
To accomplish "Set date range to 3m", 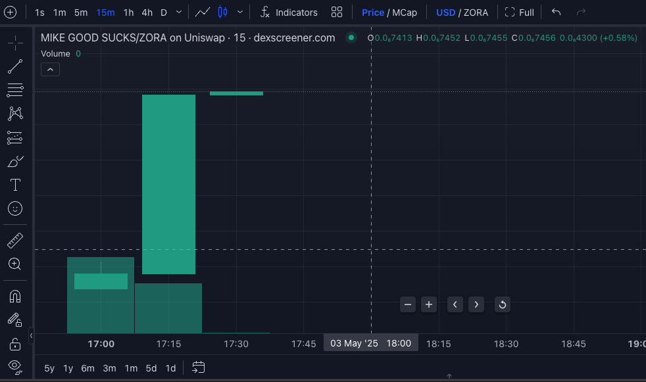I will [109, 368].
